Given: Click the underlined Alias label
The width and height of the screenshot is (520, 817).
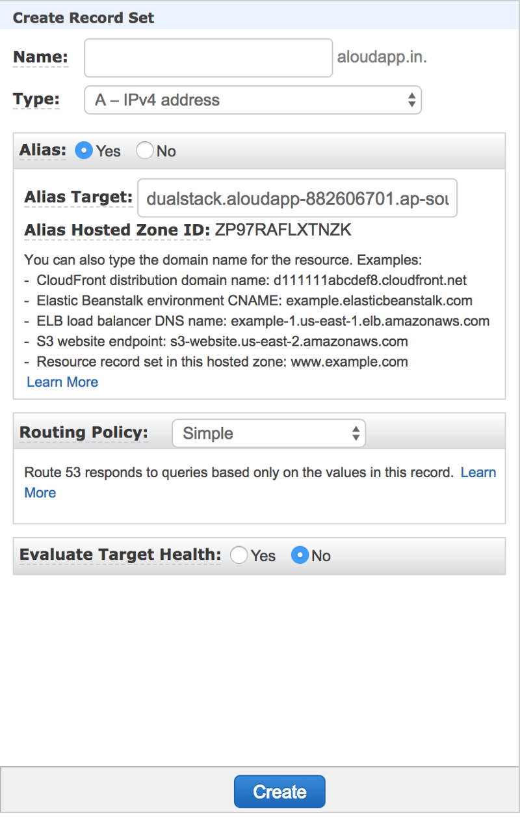Looking at the screenshot, I should pyautogui.click(x=43, y=150).
